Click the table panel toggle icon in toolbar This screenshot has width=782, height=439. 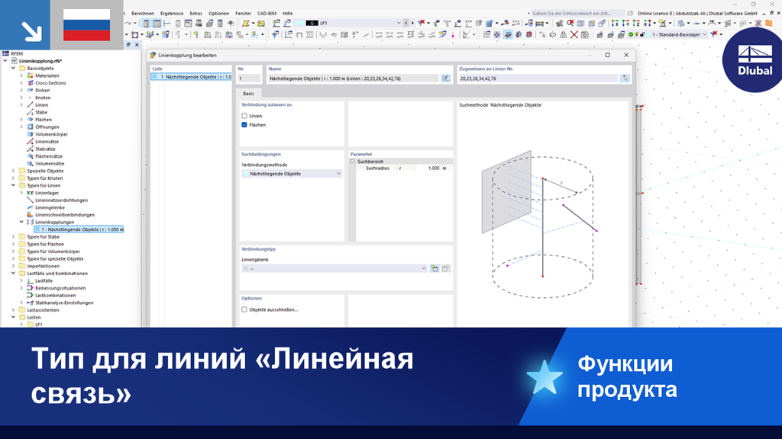click(x=157, y=23)
